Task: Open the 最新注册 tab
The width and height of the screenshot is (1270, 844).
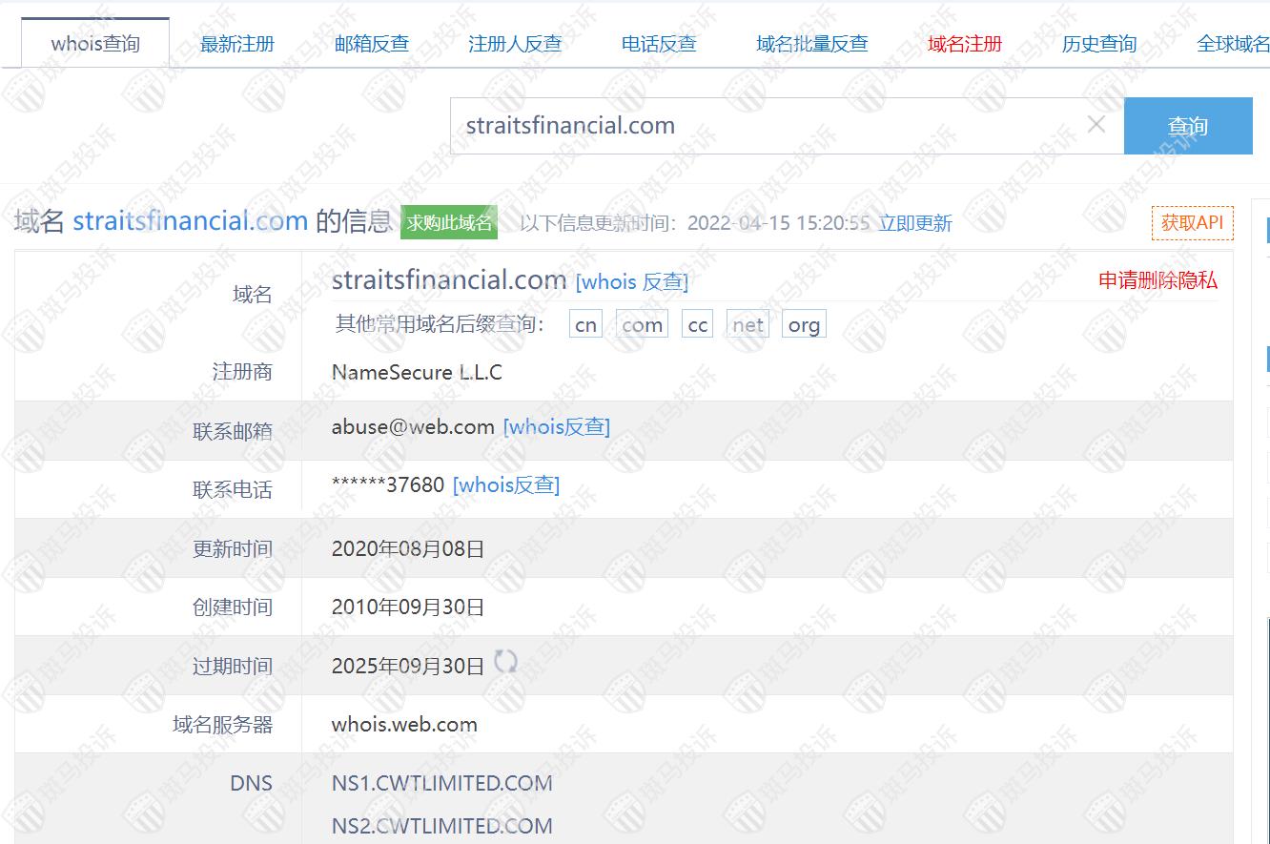Action: pyautogui.click(x=237, y=44)
